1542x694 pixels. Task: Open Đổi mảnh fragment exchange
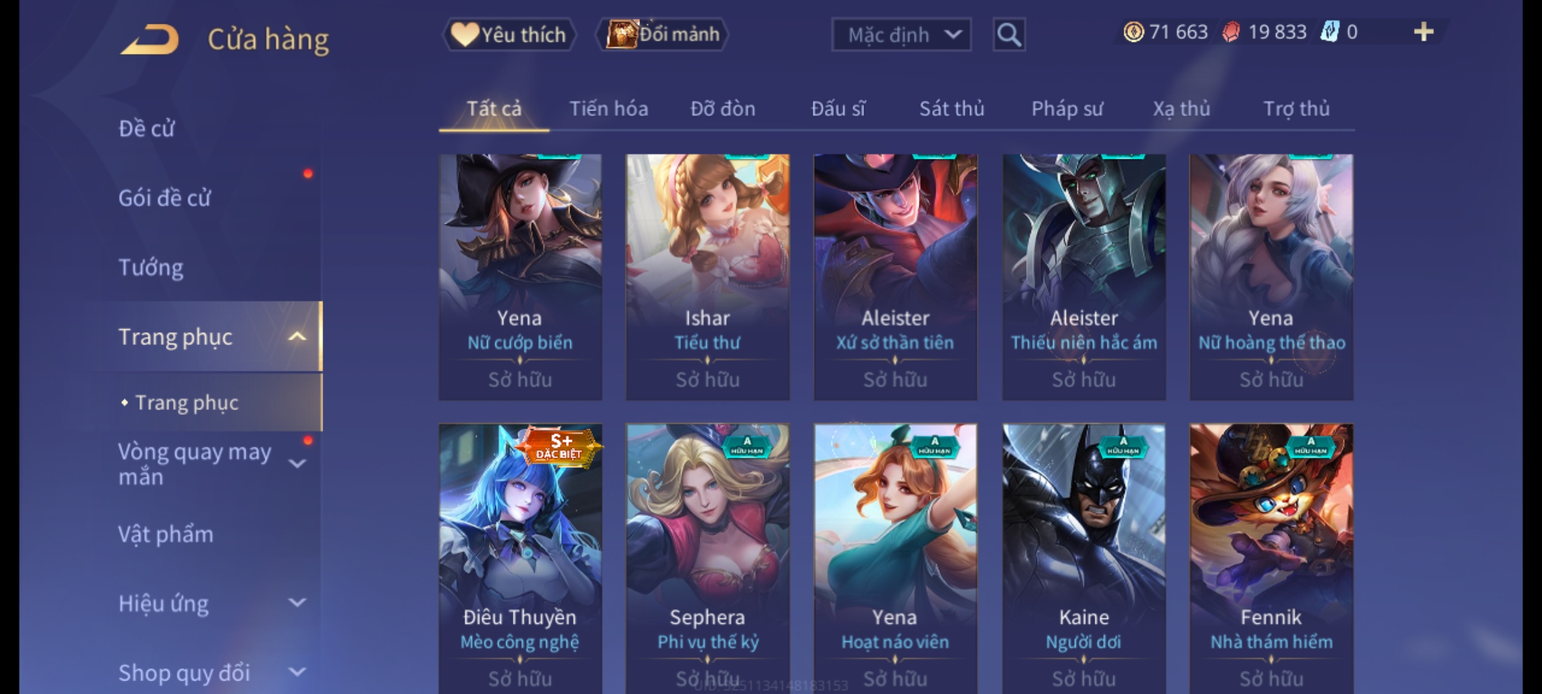pyautogui.click(x=662, y=34)
